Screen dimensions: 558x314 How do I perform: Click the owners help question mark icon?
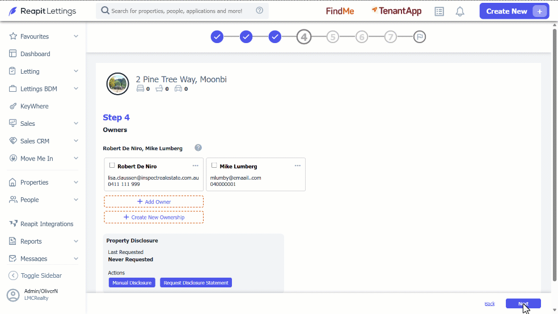[x=198, y=147]
